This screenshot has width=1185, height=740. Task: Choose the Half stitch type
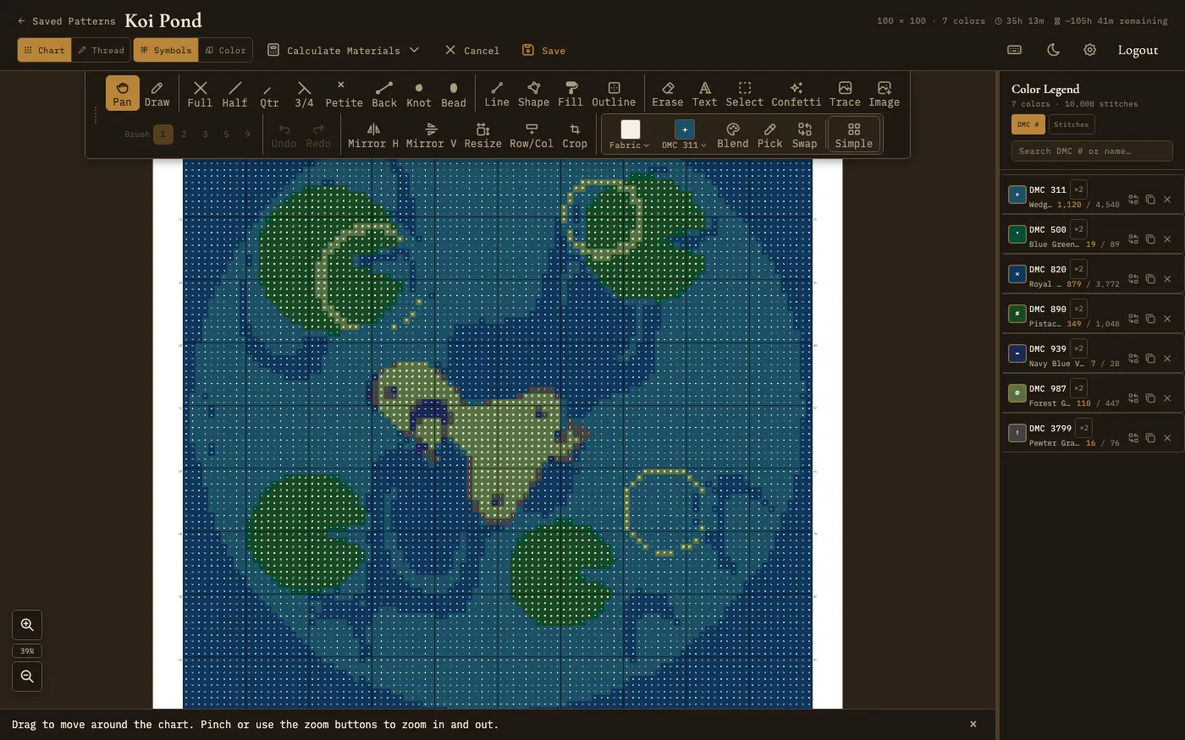234,93
